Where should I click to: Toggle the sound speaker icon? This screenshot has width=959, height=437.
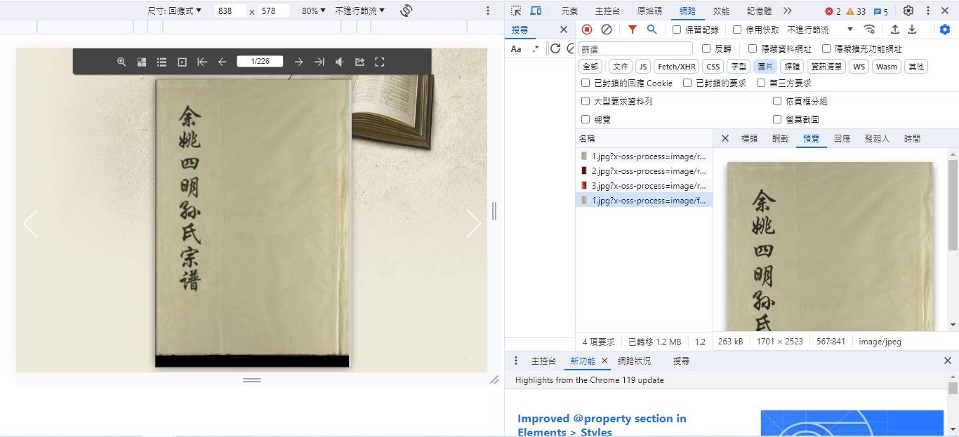[x=339, y=62]
